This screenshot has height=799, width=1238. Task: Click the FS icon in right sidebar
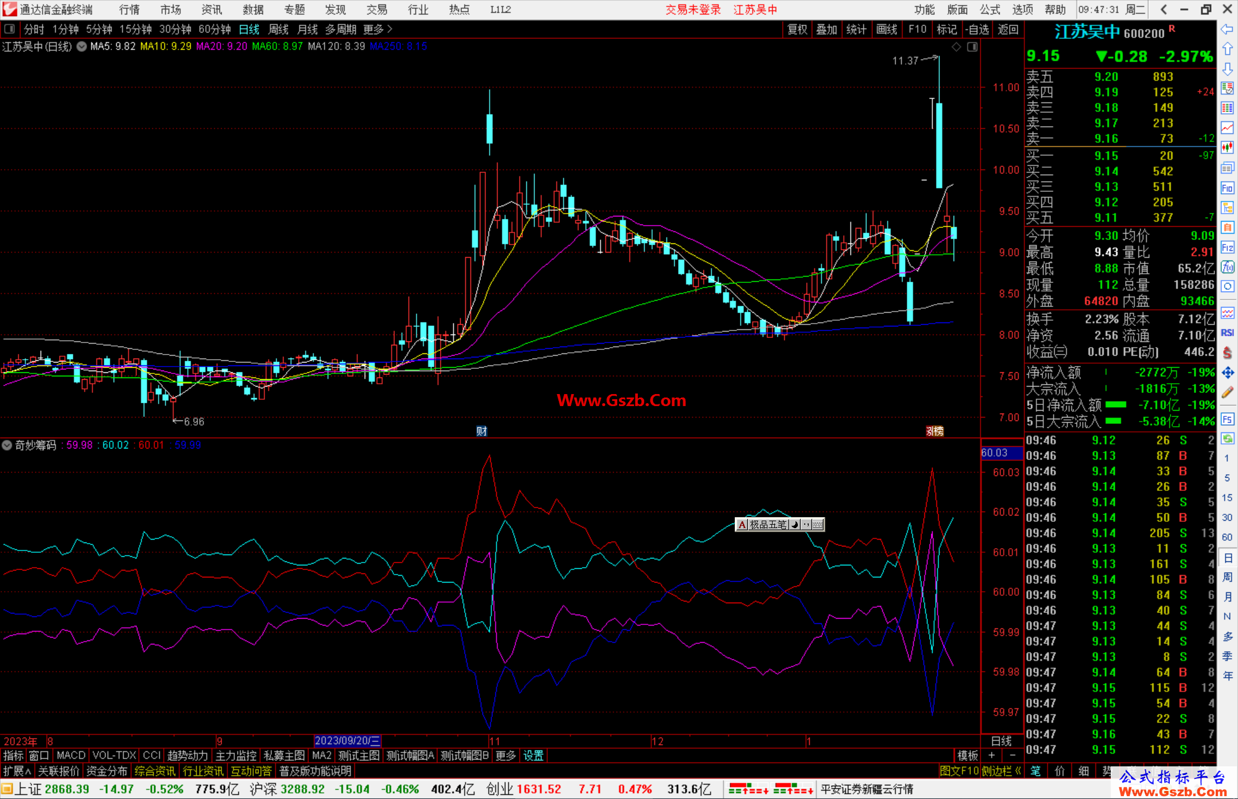pyautogui.click(x=1227, y=419)
